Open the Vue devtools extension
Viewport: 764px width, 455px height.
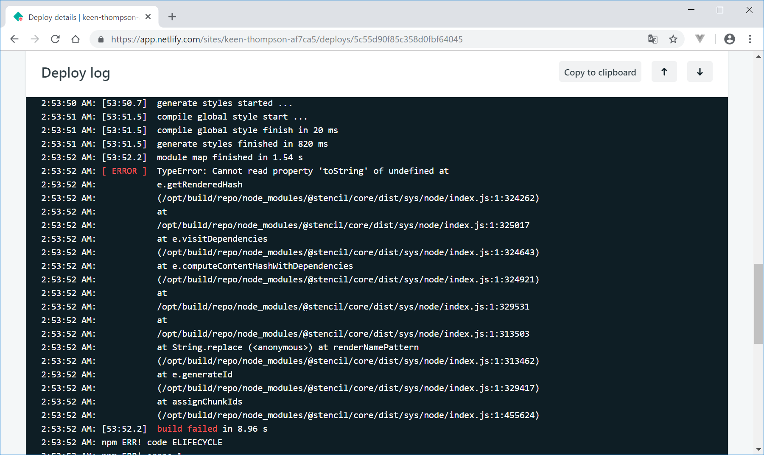[700, 39]
